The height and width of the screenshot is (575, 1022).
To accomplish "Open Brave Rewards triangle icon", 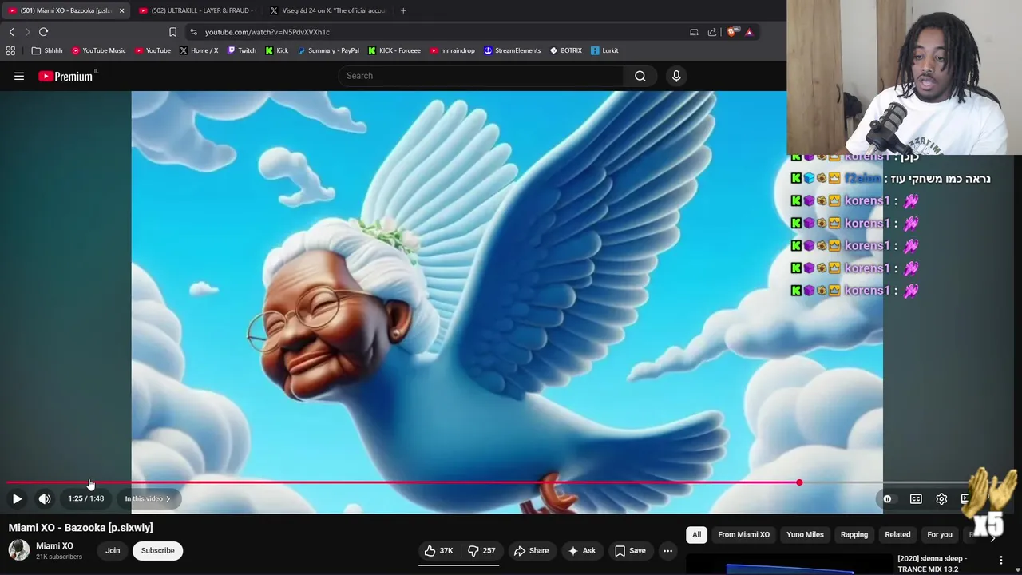I will click(749, 32).
